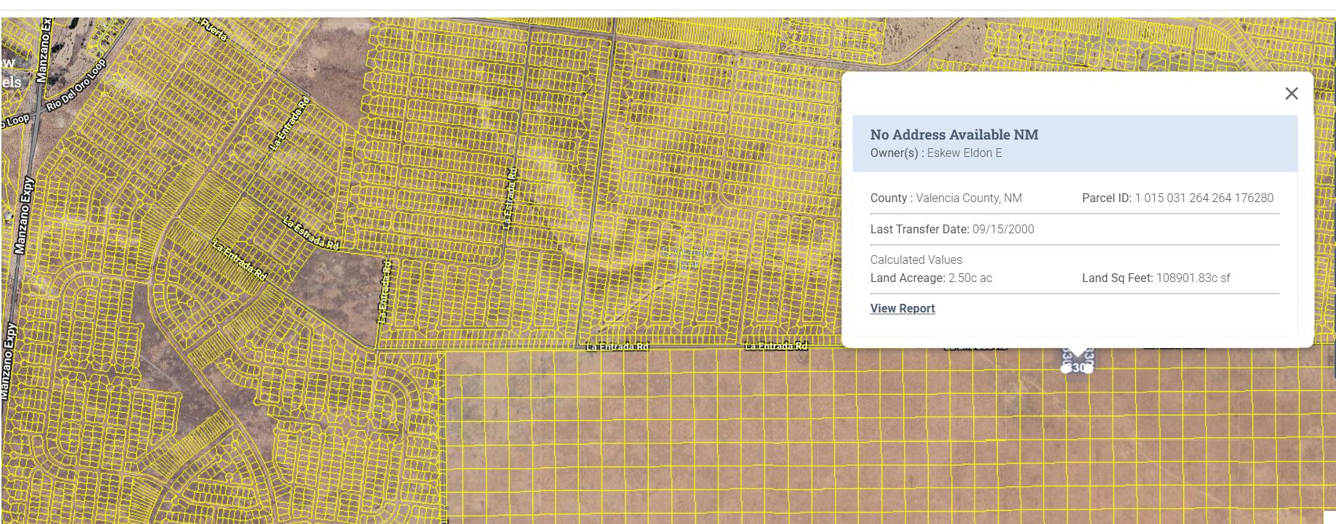Close the parcel information popup

1291,94
